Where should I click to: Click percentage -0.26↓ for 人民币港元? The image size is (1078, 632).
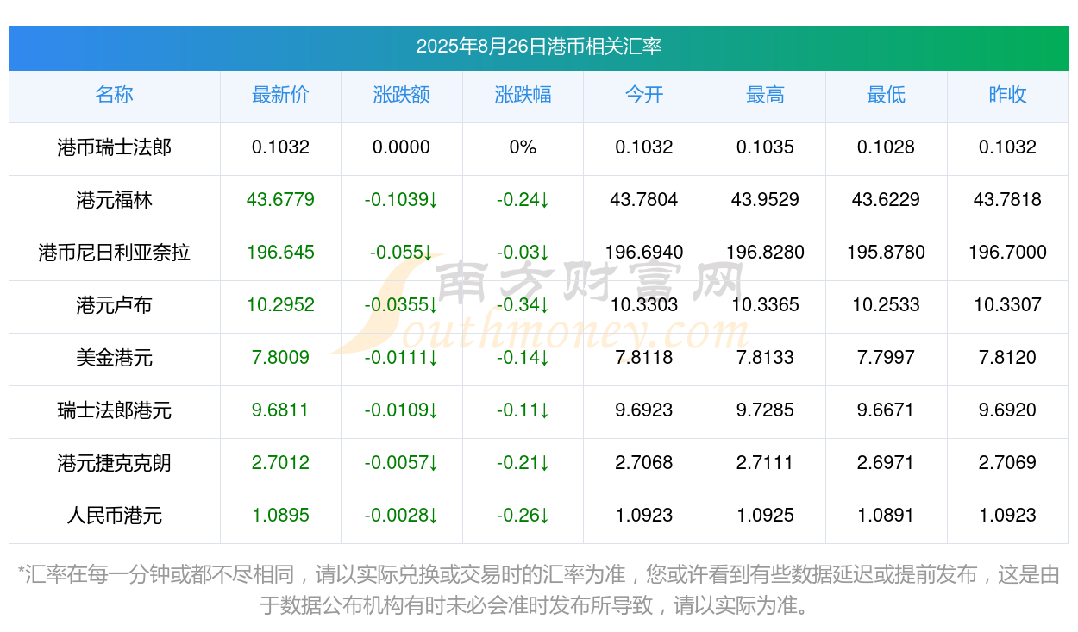[523, 516]
